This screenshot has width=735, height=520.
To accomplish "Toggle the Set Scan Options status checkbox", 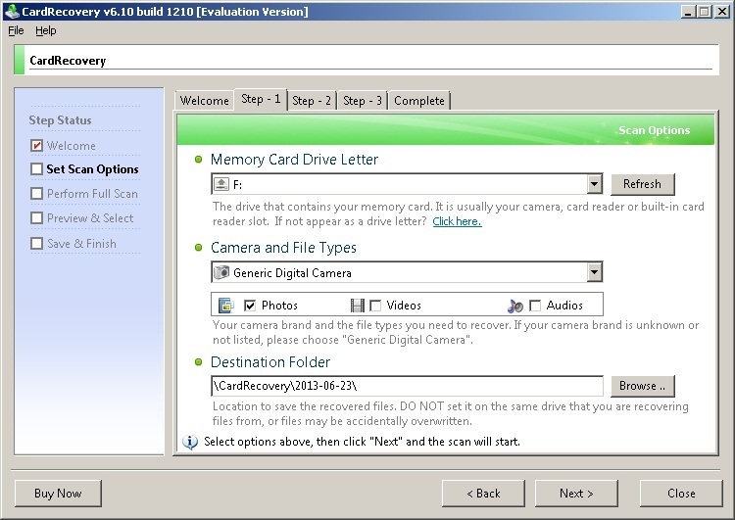I will point(36,168).
